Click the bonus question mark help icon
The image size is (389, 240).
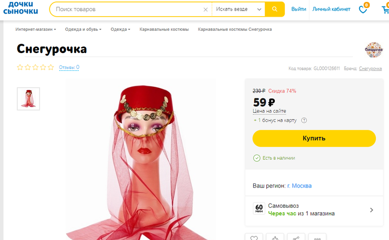pos(304,120)
